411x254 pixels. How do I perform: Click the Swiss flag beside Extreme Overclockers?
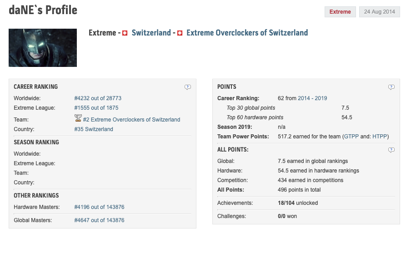180,33
